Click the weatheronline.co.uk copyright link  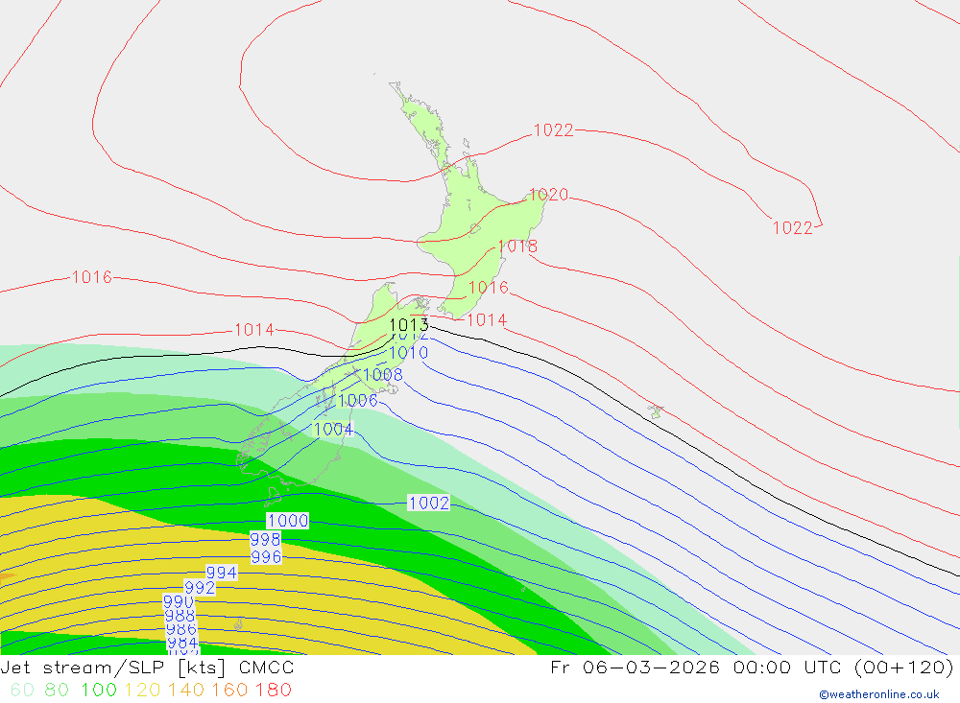[879, 694]
